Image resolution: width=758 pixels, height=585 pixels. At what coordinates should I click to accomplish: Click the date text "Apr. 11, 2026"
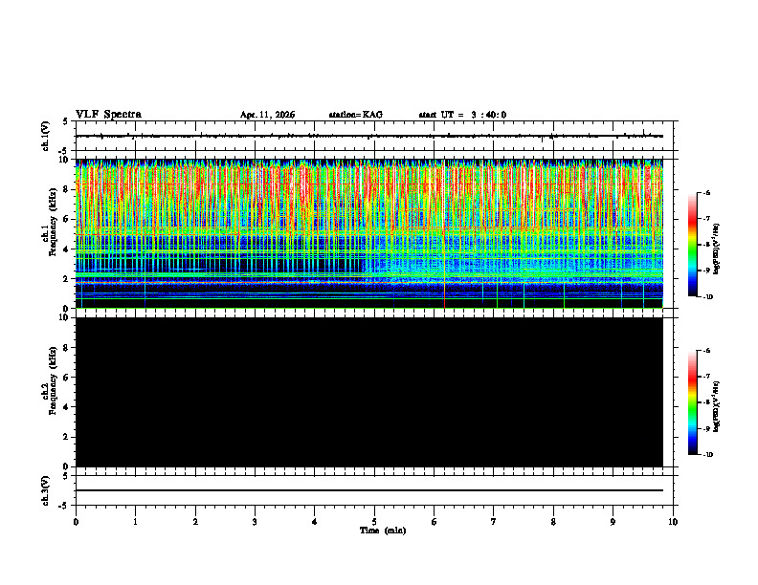click(x=267, y=115)
